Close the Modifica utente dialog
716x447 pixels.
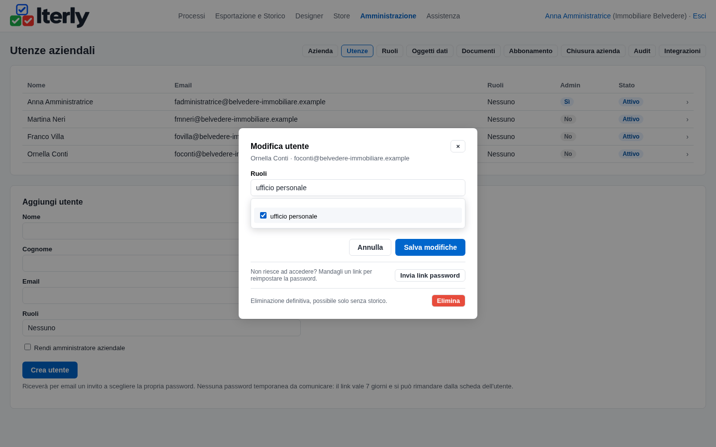pyautogui.click(x=458, y=146)
